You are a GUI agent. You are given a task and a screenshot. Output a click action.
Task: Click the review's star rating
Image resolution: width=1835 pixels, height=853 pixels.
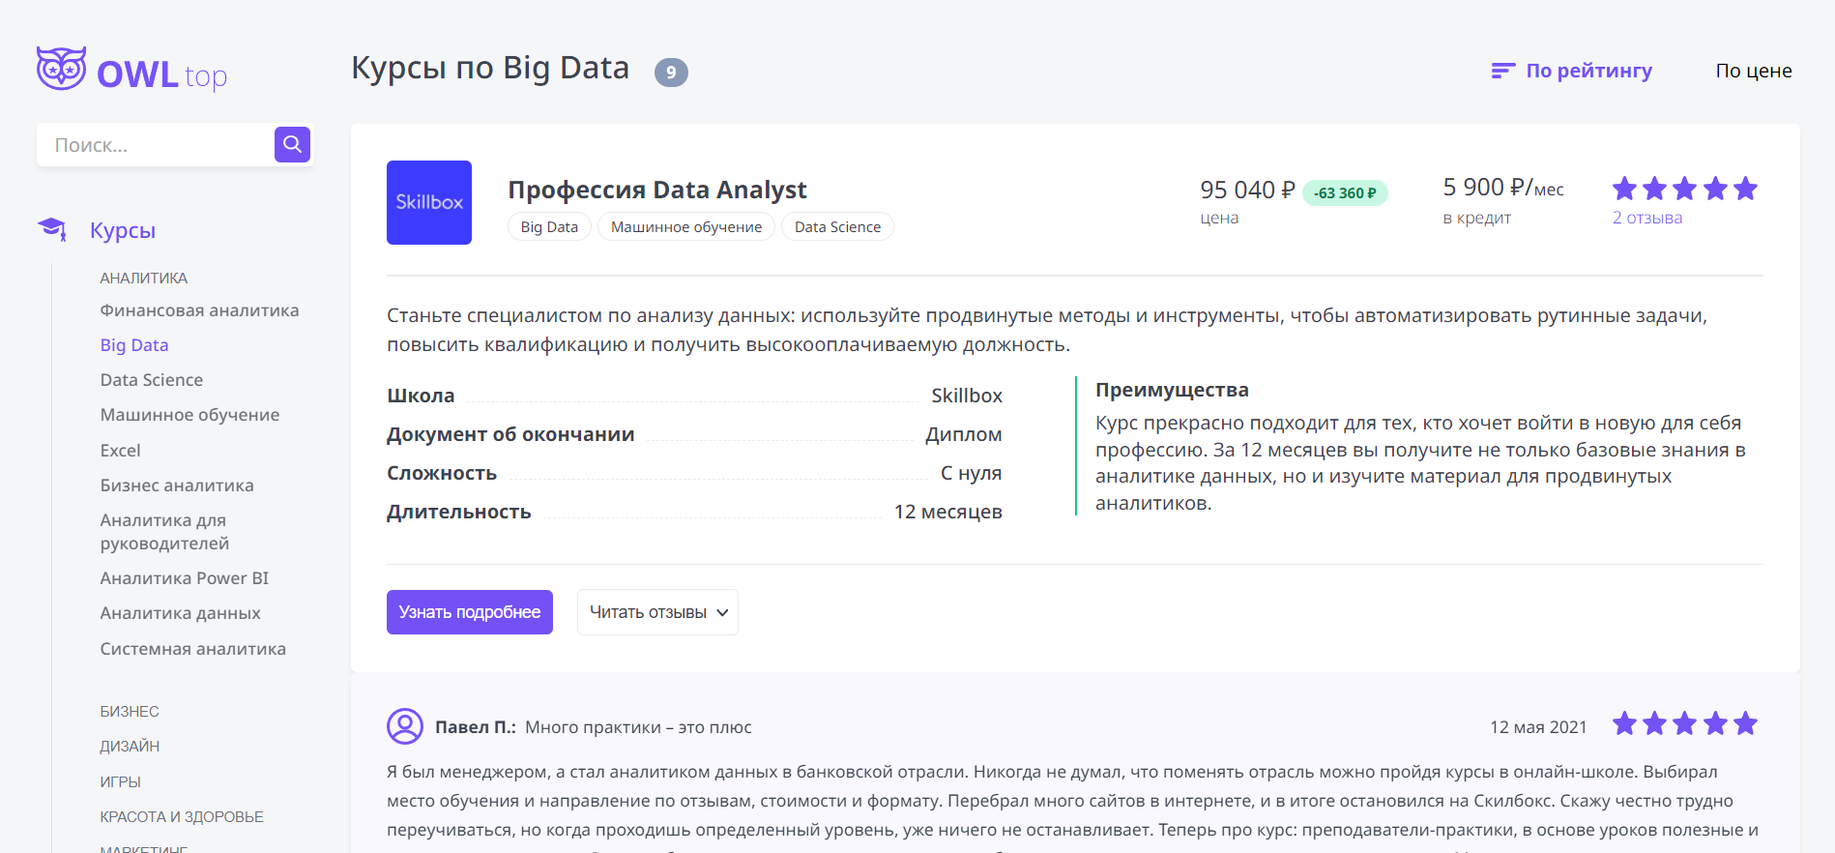tap(1684, 723)
